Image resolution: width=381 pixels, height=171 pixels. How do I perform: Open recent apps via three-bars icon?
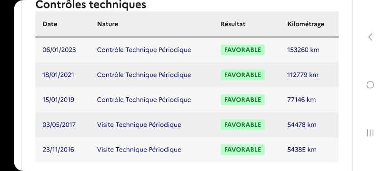click(x=370, y=133)
